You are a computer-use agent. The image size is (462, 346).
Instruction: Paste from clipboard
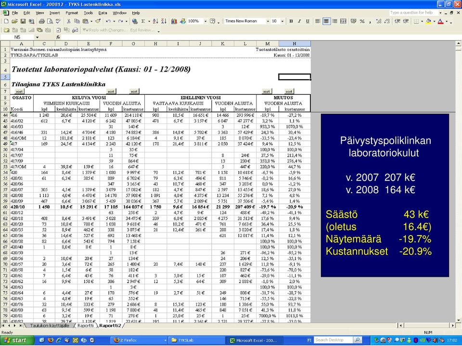point(86,21)
